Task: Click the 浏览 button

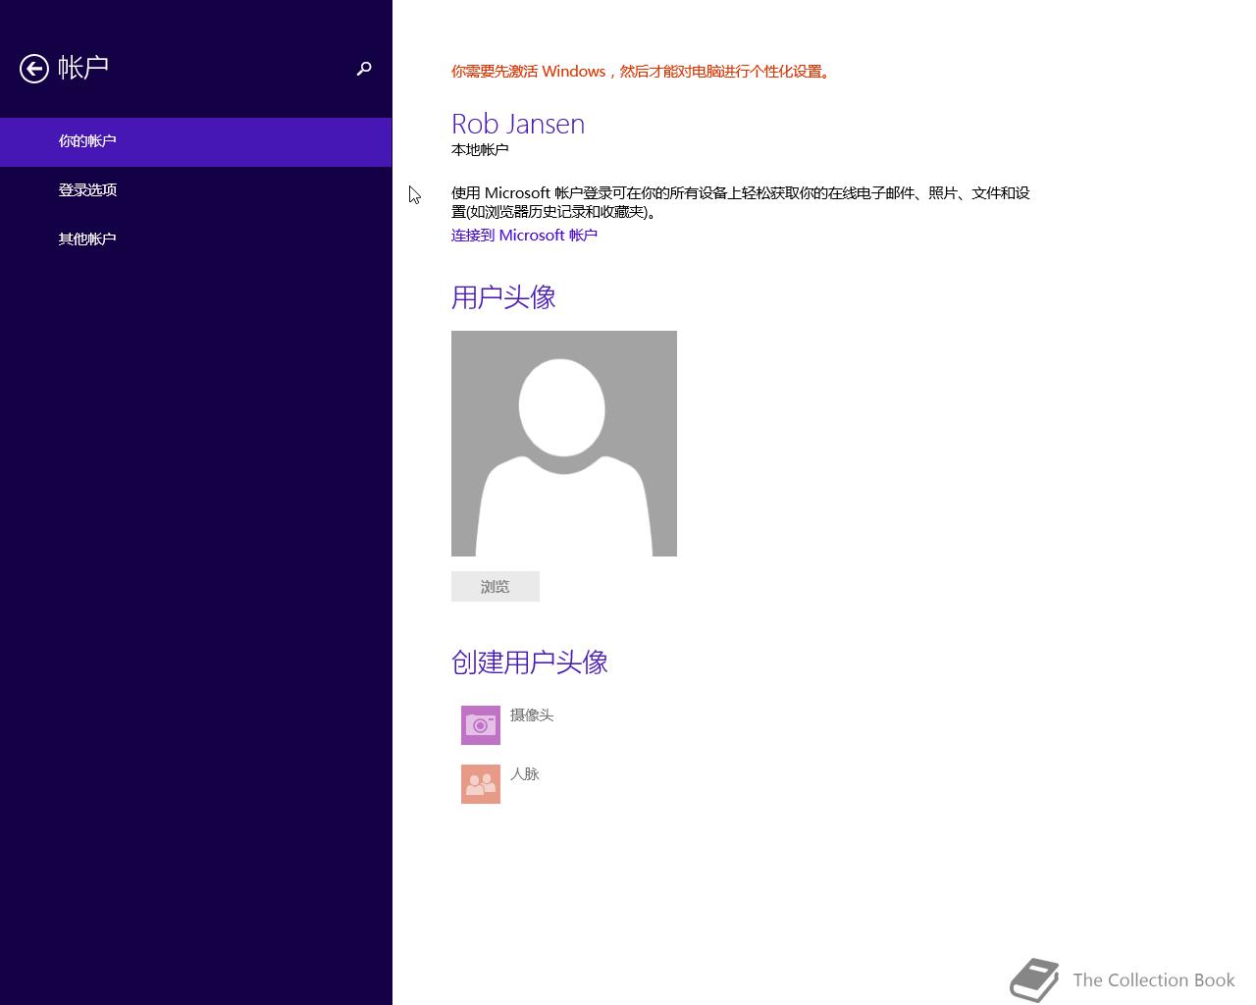Action: tap(496, 586)
